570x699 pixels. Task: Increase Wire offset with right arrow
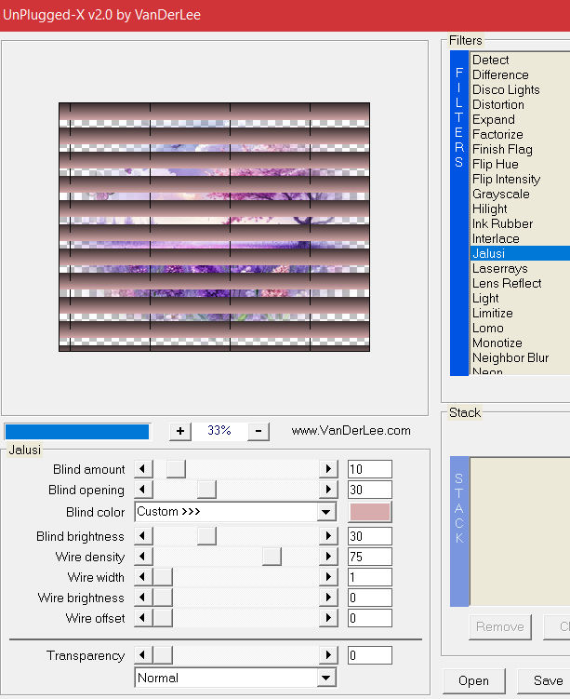point(327,618)
